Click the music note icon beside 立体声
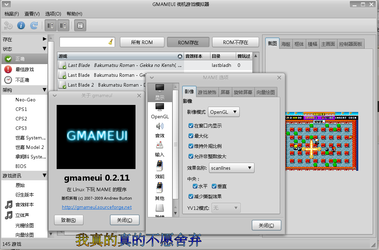This screenshot has height=250, width=379. (9, 215)
